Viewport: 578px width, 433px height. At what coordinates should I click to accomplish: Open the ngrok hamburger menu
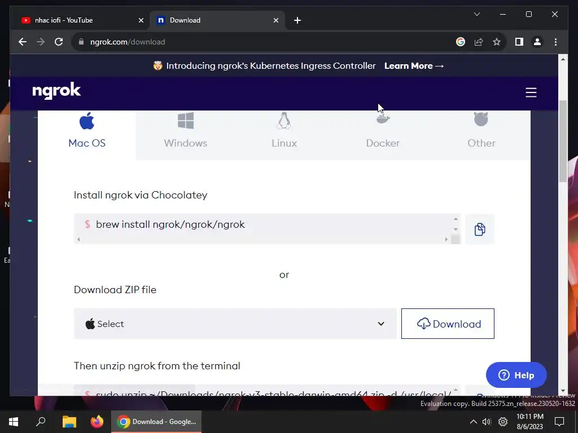point(531,92)
